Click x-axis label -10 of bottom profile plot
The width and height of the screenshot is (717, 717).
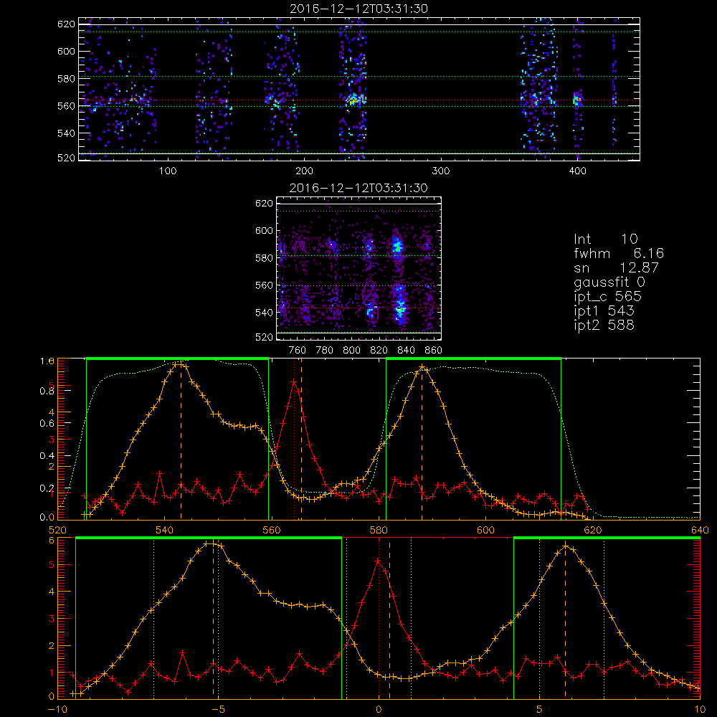[x=57, y=710]
